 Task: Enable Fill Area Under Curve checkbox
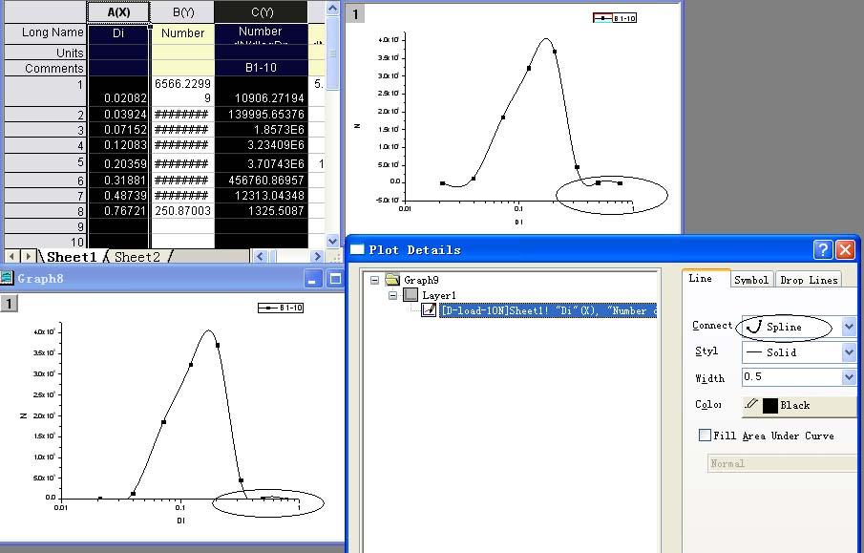(705, 435)
